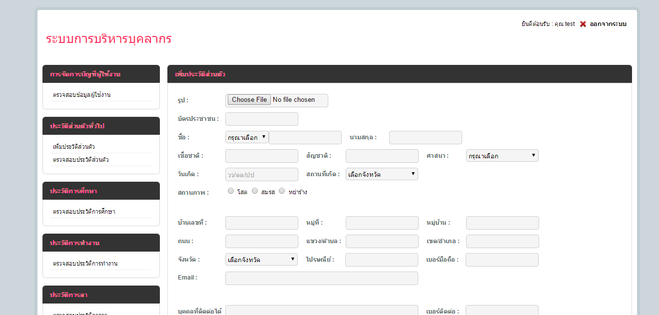659x315 pixels.
Task: Open ตรวจสอบประวัติส่วนตัว in the sidebar
Action: coord(81,160)
